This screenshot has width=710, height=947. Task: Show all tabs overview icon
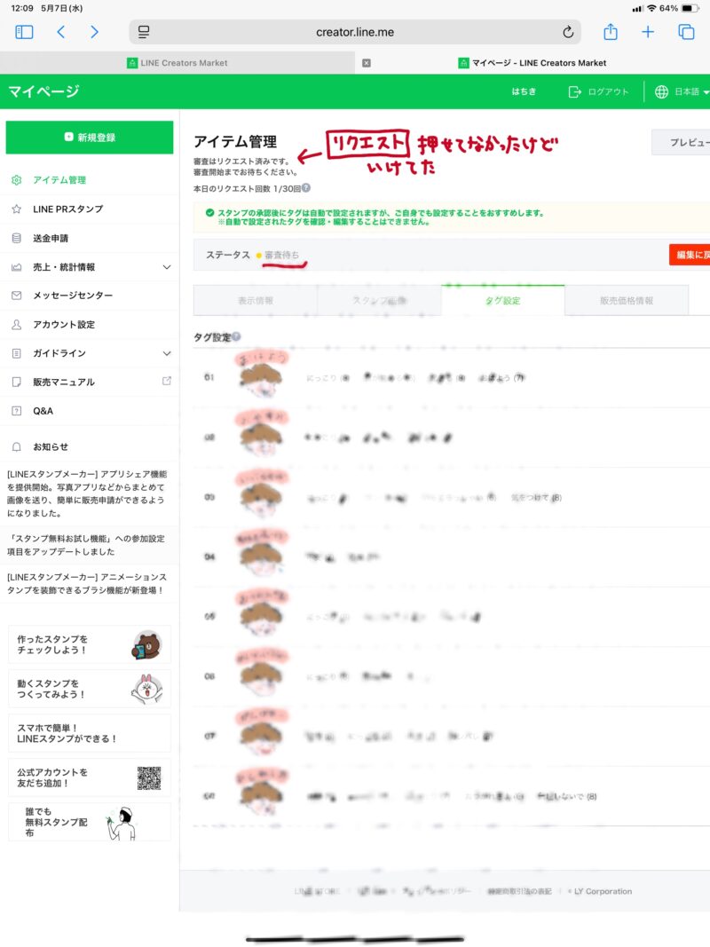[x=686, y=32]
